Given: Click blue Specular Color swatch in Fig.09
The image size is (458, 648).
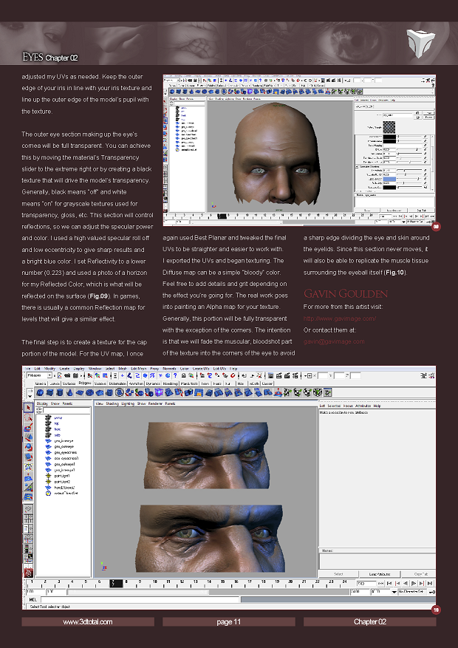Looking at the screenshot, I should (389, 179).
